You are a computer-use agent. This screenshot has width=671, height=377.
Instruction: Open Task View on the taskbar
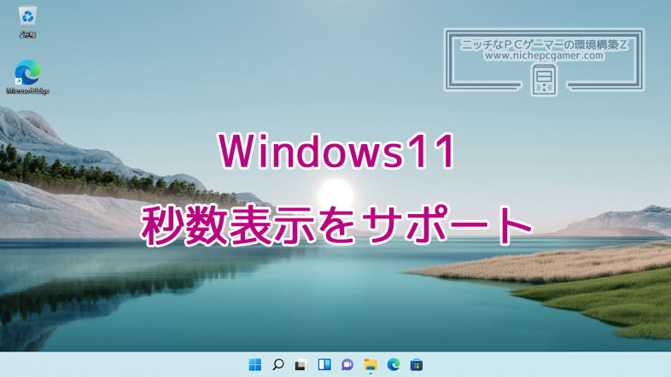coord(300,364)
